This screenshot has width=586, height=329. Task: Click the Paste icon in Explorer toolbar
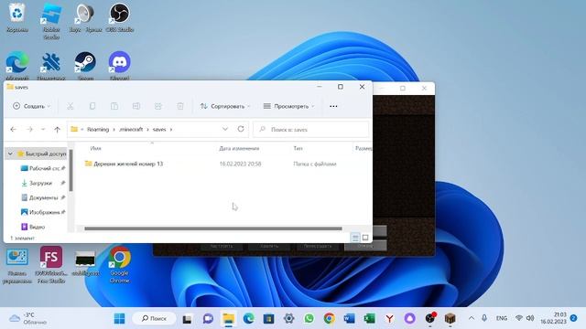pyautogui.click(x=114, y=106)
